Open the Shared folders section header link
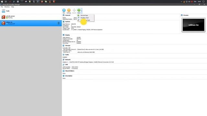This screenshot has height=116, width=207. coord(70,71)
